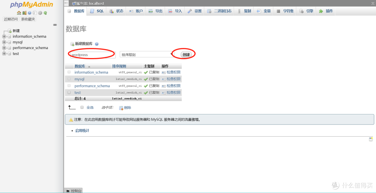Open the 复制 replication tab
Viewport: 376px width, 193px height.
point(244,11)
